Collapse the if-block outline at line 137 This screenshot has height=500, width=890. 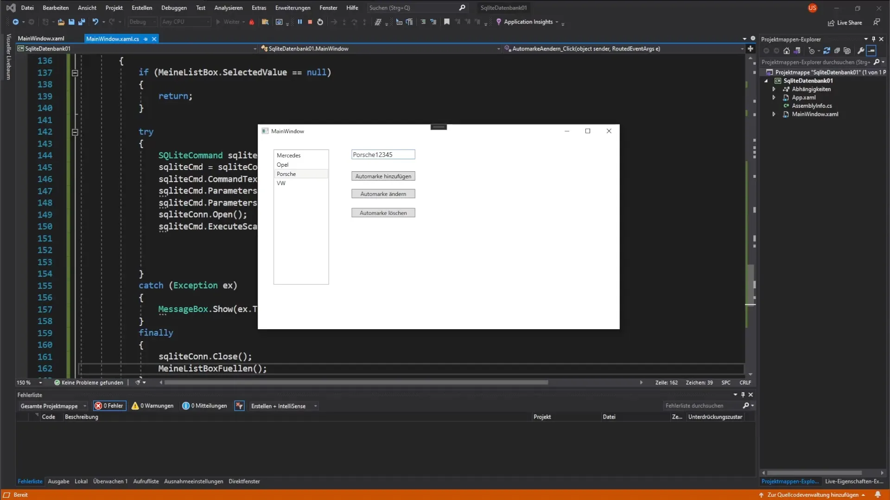(x=75, y=73)
